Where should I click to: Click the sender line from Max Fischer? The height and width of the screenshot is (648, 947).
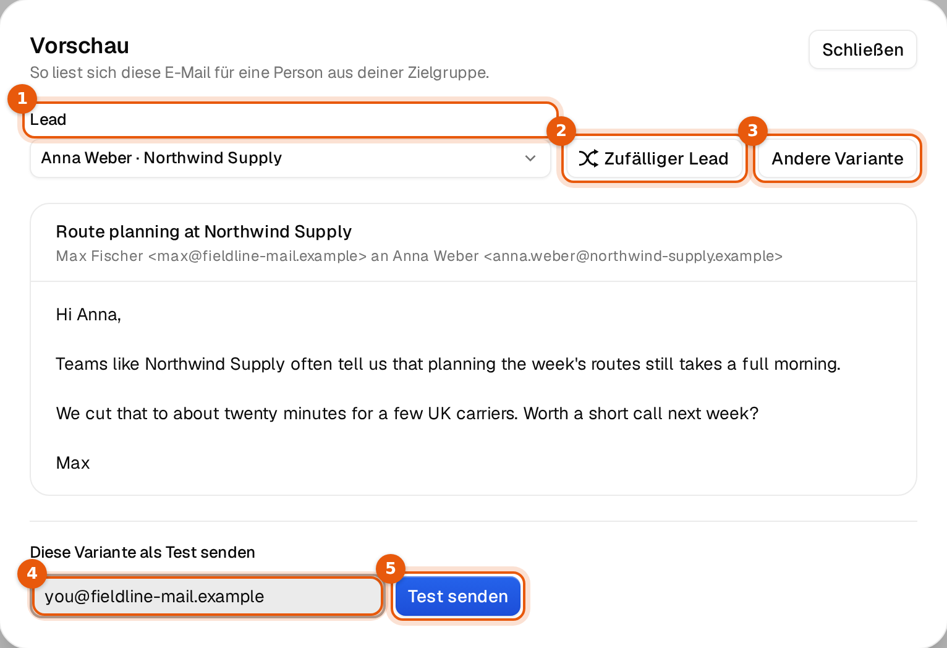coord(419,256)
